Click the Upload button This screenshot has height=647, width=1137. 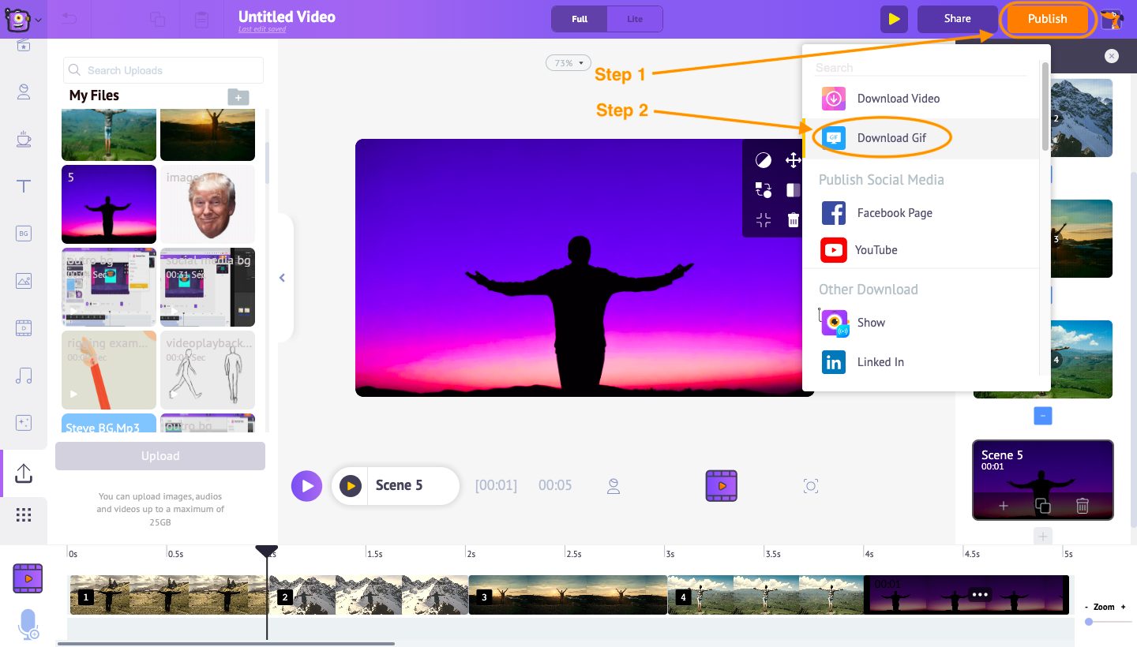160,456
